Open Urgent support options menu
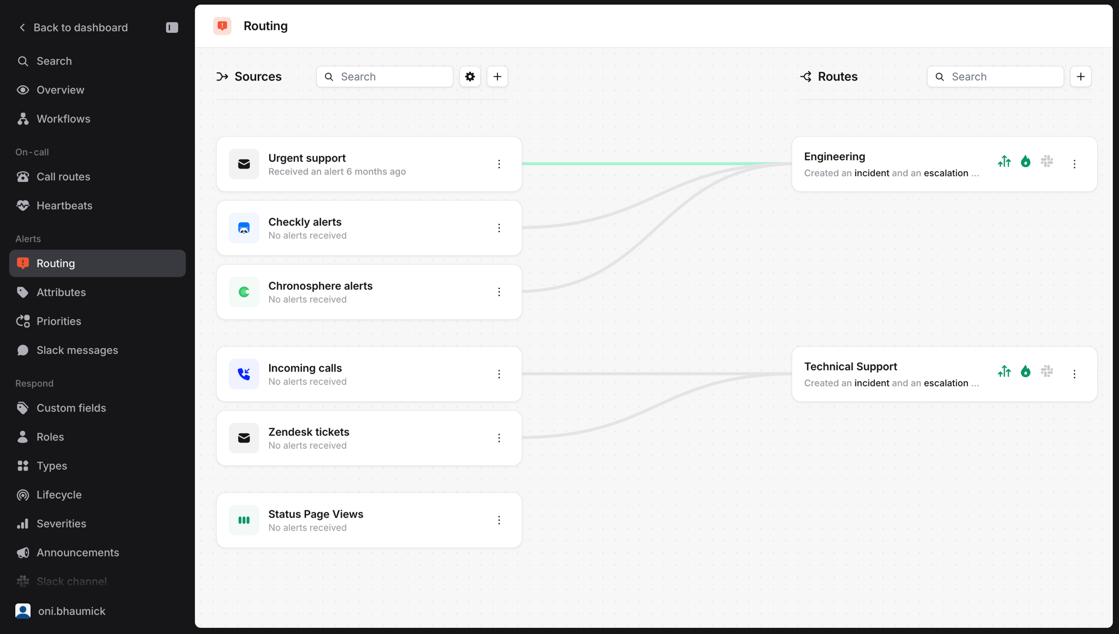 coord(499,164)
